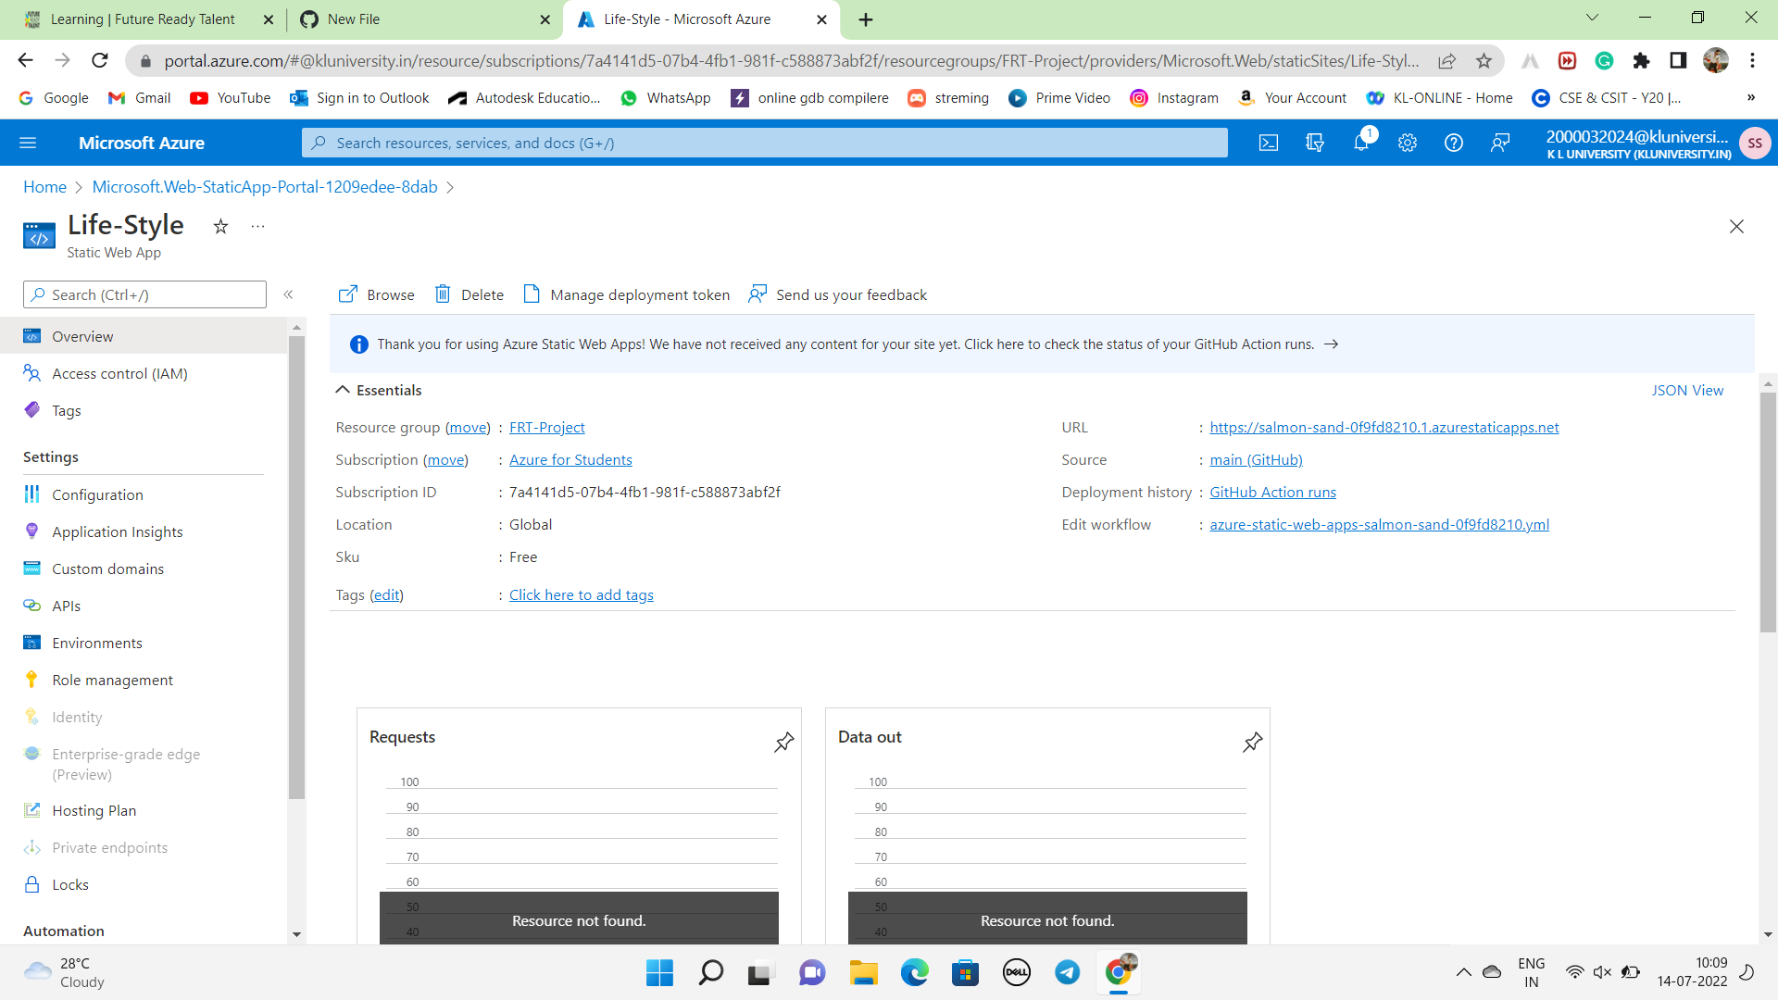Open Directories and subscriptions filter icon
1778x1000 pixels.
(x=1315, y=143)
